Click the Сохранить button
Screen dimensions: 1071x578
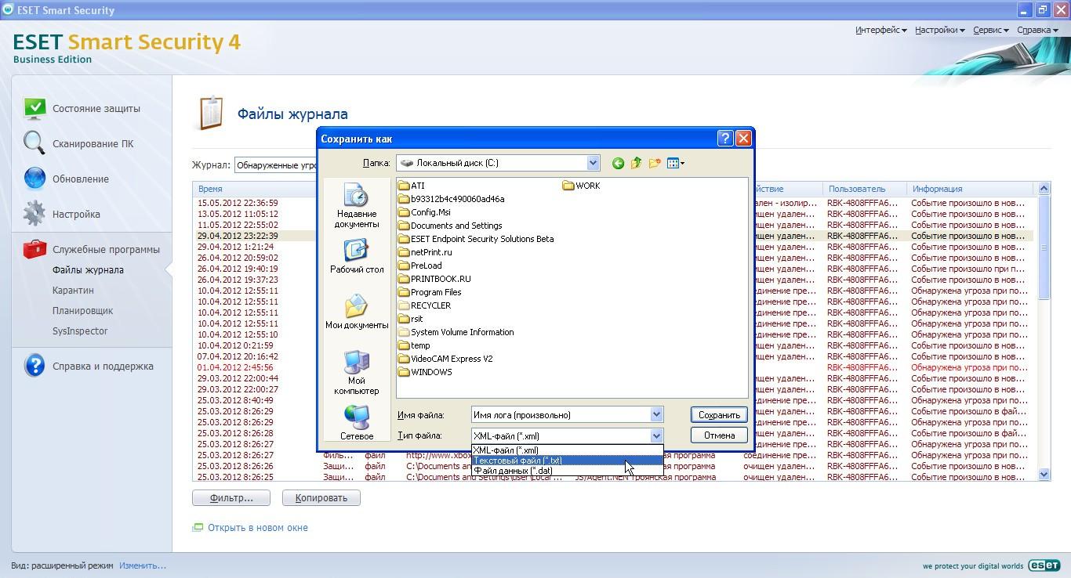point(719,415)
